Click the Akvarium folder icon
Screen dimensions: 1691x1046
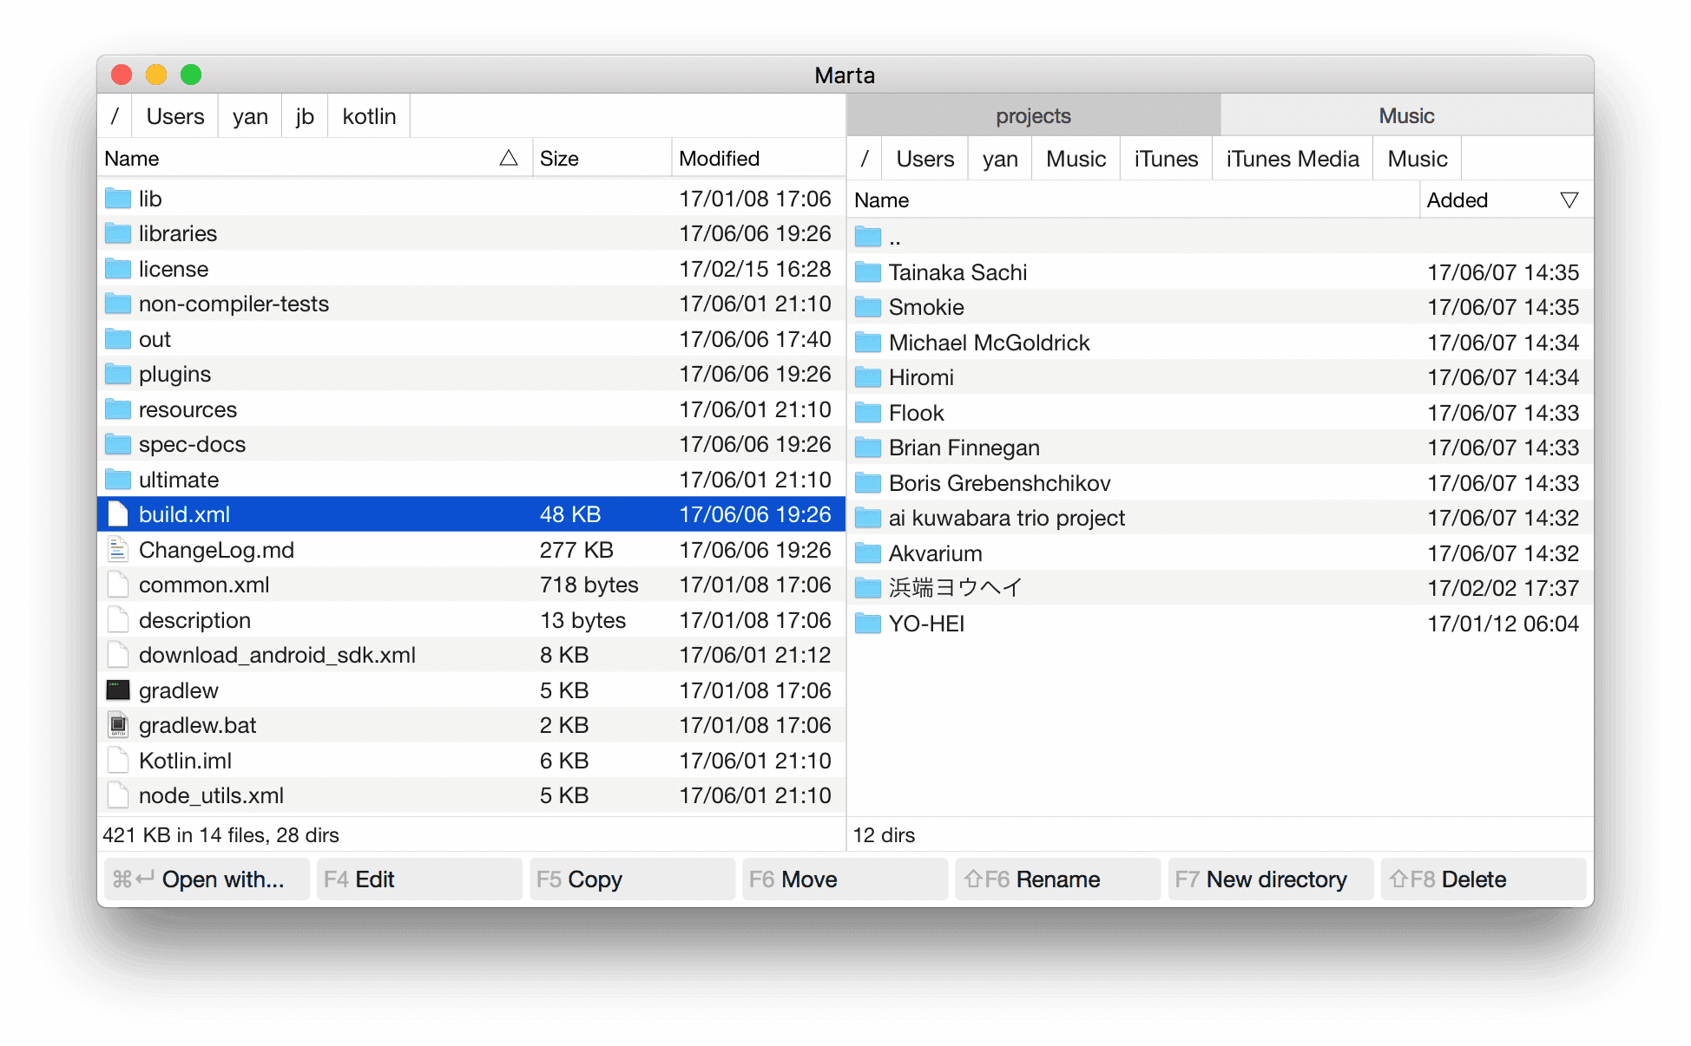coord(868,553)
